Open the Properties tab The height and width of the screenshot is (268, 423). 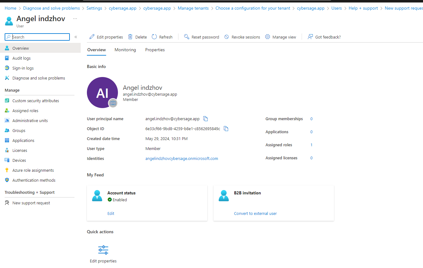click(155, 50)
